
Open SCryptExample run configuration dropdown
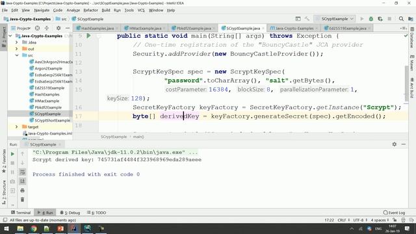coord(335,19)
